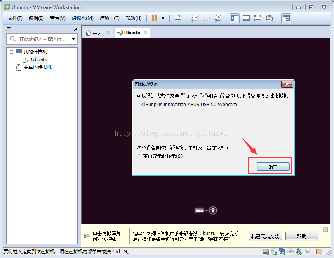This screenshot has width=334, height=258.
Task: Click the 帮助 button in install bar
Action: click(x=302, y=236)
